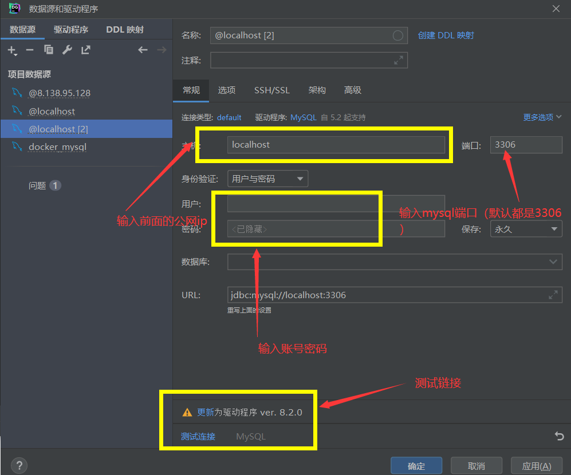571x475 pixels.
Task: Click the port field showing 3306
Action: [x=526, y=144]
